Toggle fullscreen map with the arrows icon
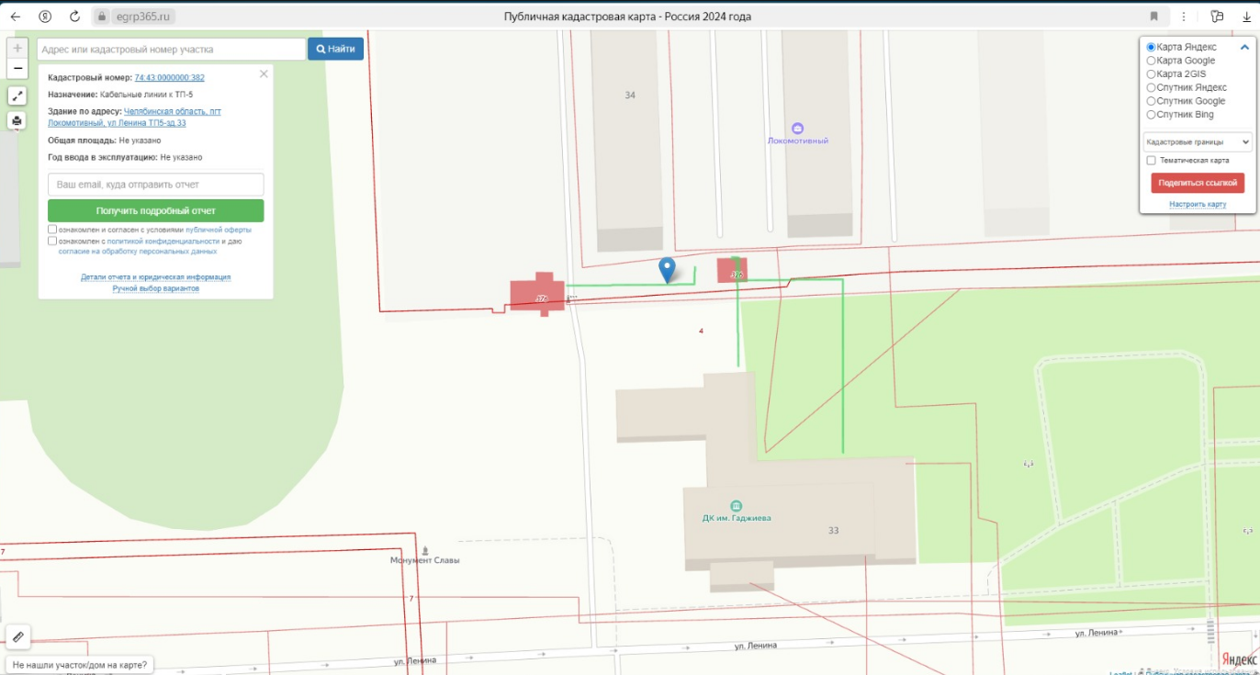The image size is (1260, 675). [17, 96]
